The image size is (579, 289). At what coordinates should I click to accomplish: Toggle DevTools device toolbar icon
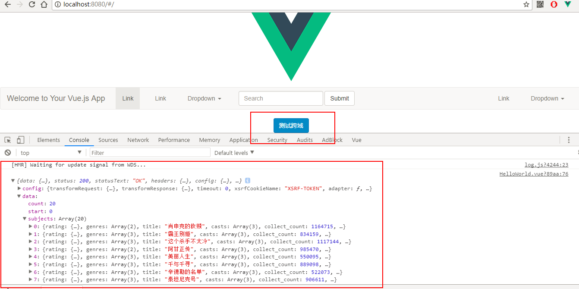click(20, 140)
